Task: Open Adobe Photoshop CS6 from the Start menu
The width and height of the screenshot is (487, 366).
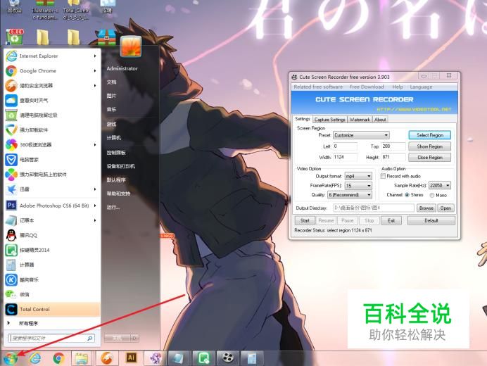Action: click(51, 206)
